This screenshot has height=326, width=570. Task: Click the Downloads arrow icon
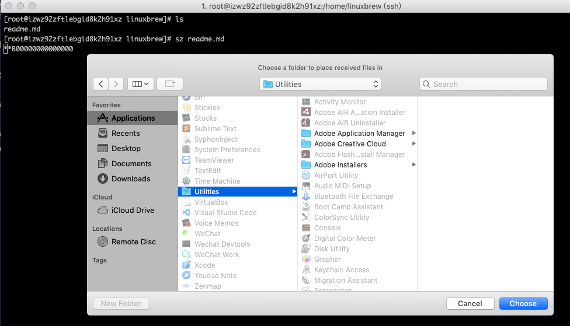(x=103, y=178)
